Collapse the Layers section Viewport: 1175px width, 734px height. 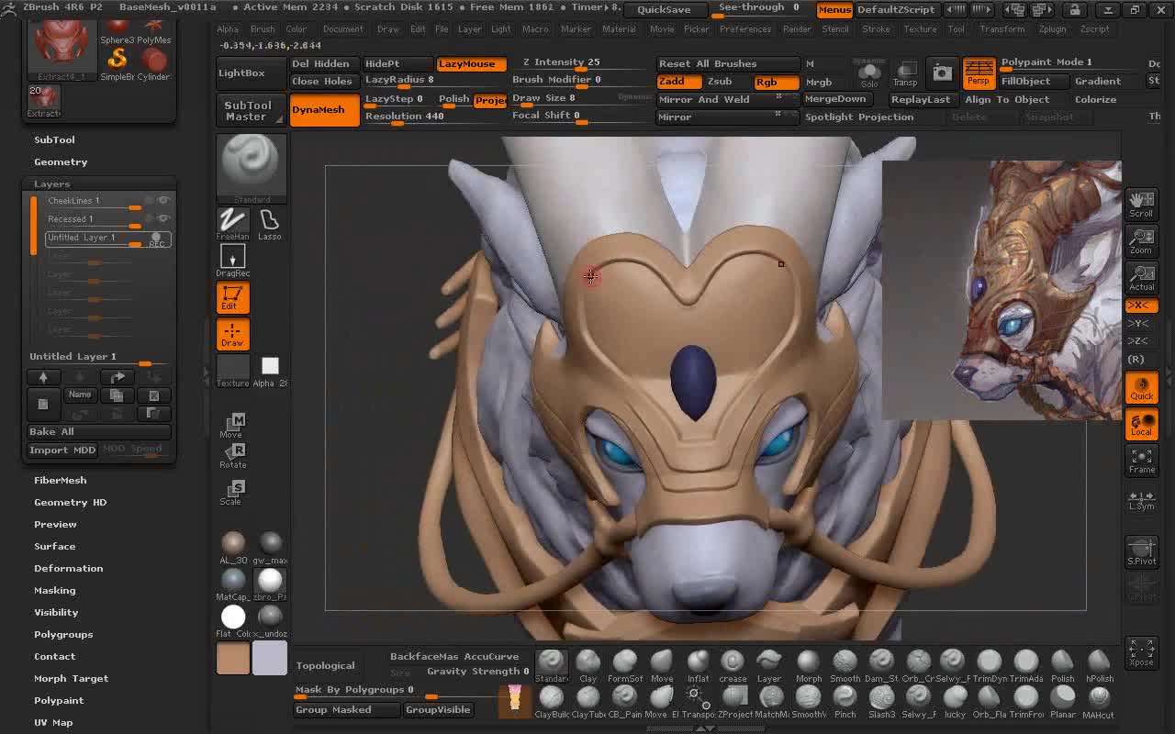click(51, 183)
